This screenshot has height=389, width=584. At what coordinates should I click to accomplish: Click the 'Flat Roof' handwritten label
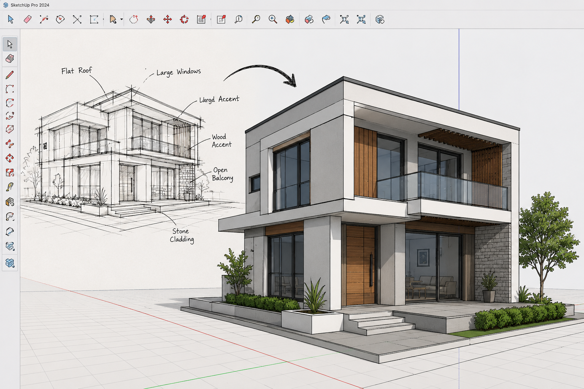pos(76,71)
